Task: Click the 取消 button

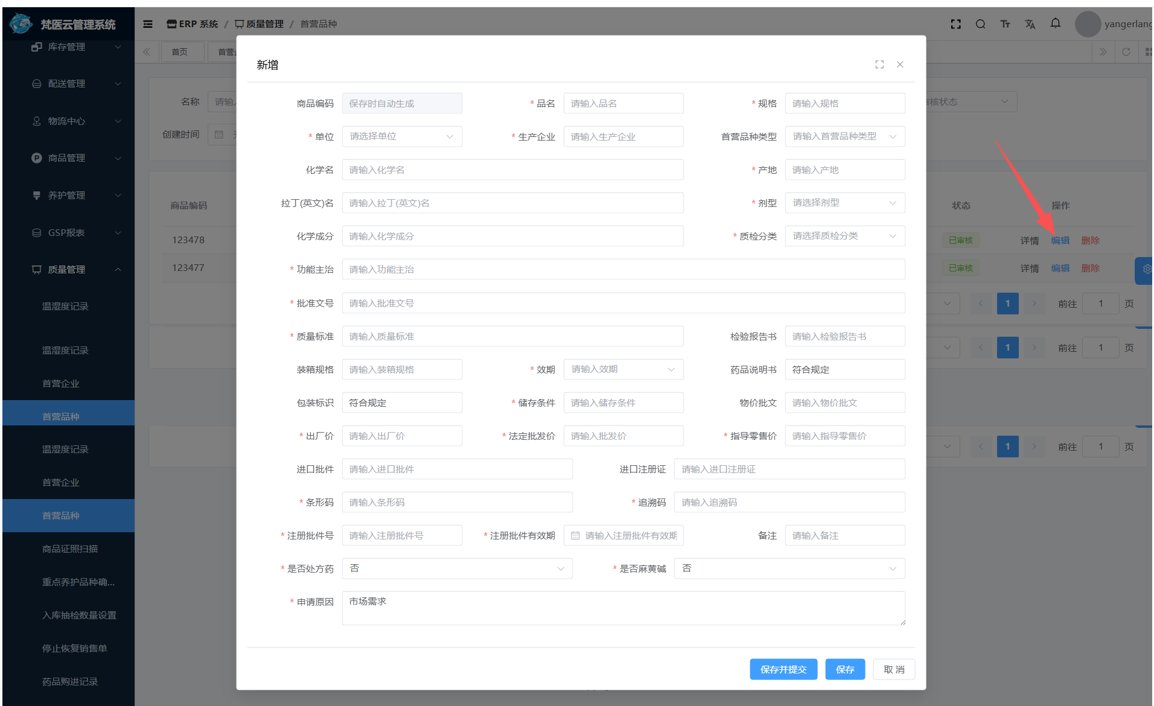Action: pyautogui.click(x=894, y=669)
